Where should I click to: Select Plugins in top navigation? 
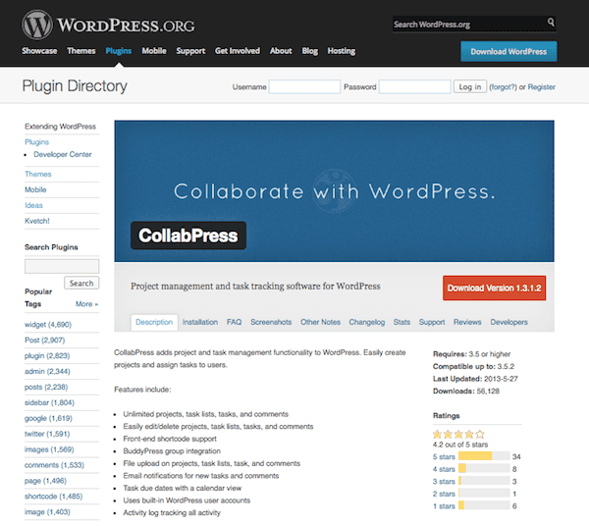119,51
